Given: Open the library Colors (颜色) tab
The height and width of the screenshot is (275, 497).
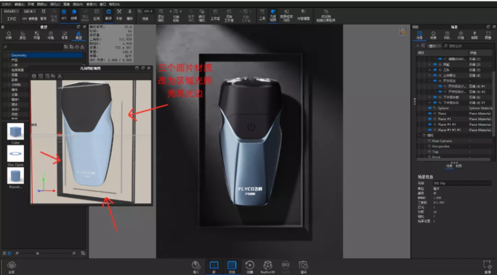Looking at the screenshot, I should (22, 35).
